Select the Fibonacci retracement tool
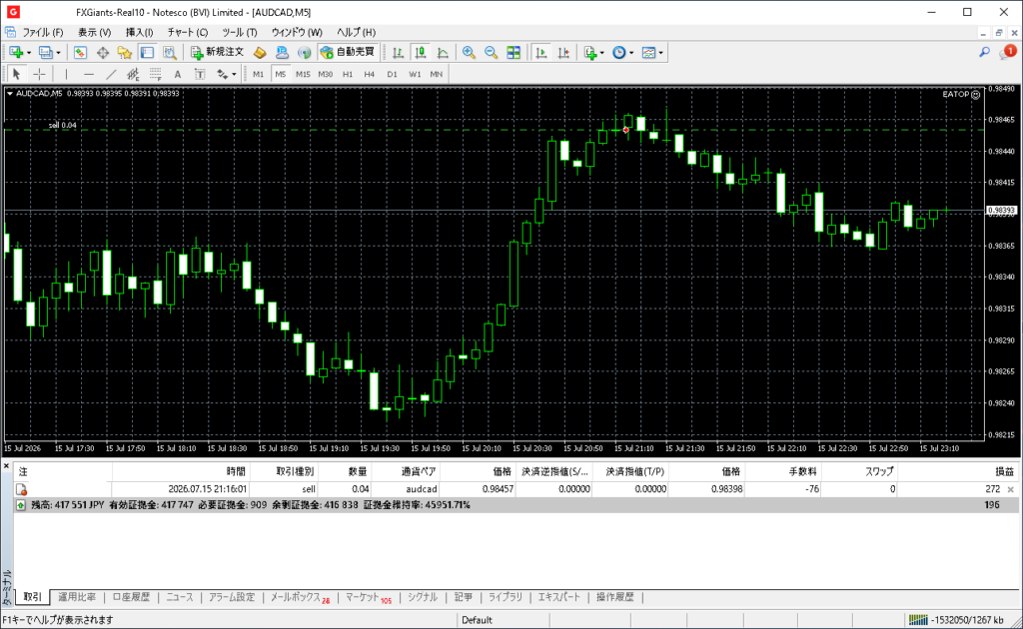The height and width of the screenshot is (629, 1023). pyautogui.click(x=155, y=74)
